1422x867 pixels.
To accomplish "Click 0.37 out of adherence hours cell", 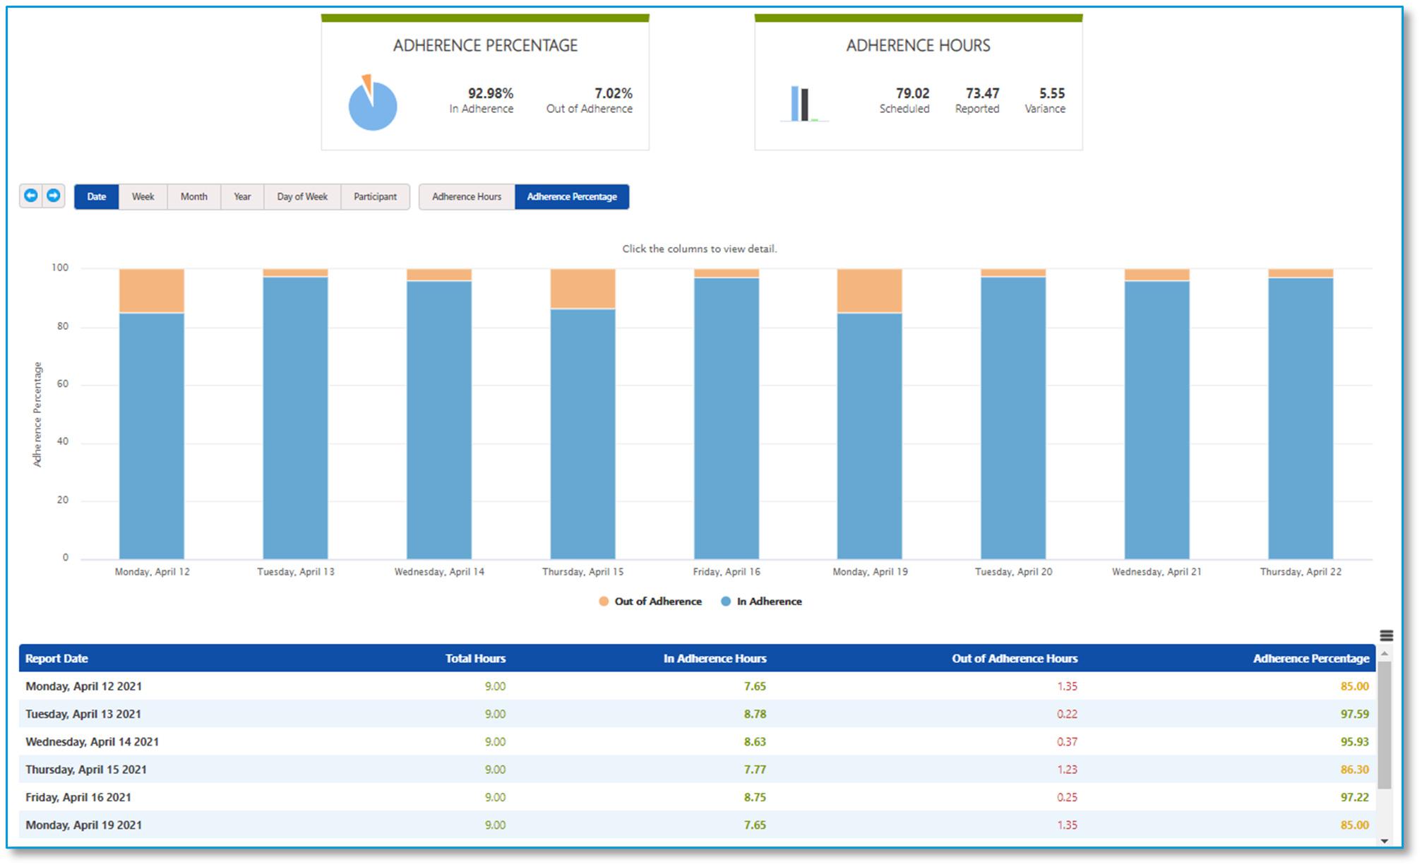I will point(1067,741).
